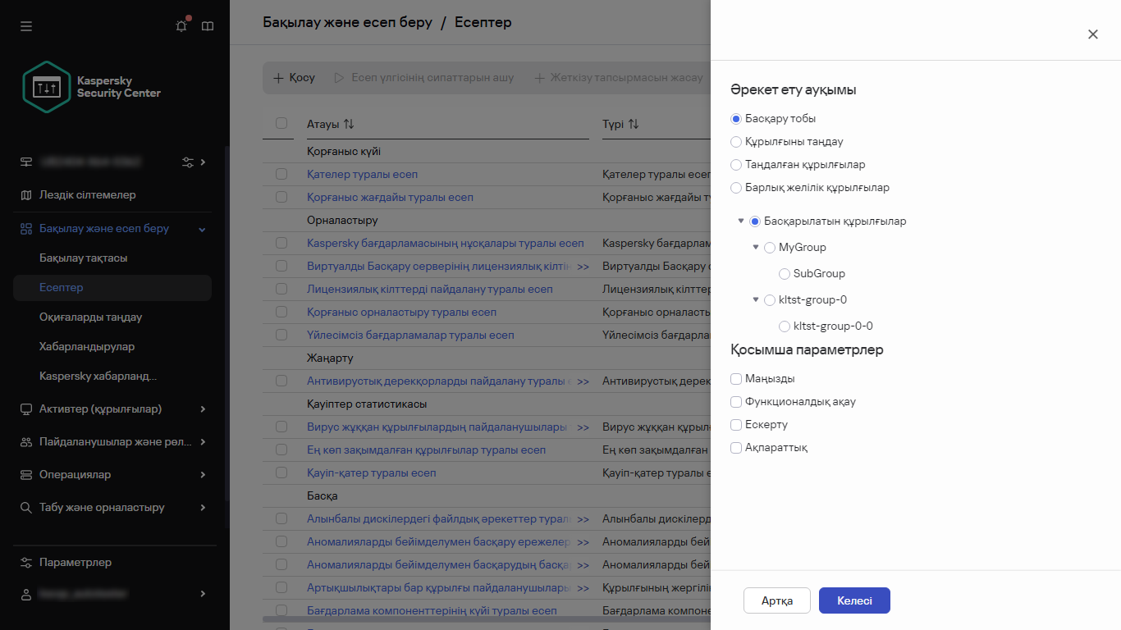Tick the Функционалдық ақау checkbox
This screenshot has width=1121, height=630.
(x=736, y=402)
